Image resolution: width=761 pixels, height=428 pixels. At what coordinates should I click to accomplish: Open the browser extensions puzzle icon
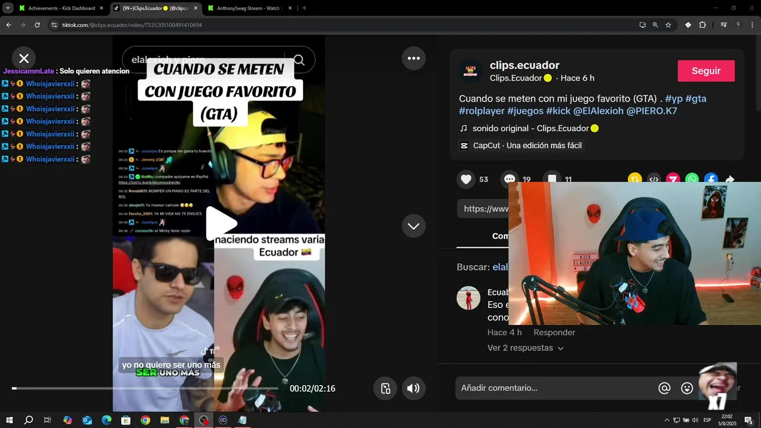click(703, 25)
